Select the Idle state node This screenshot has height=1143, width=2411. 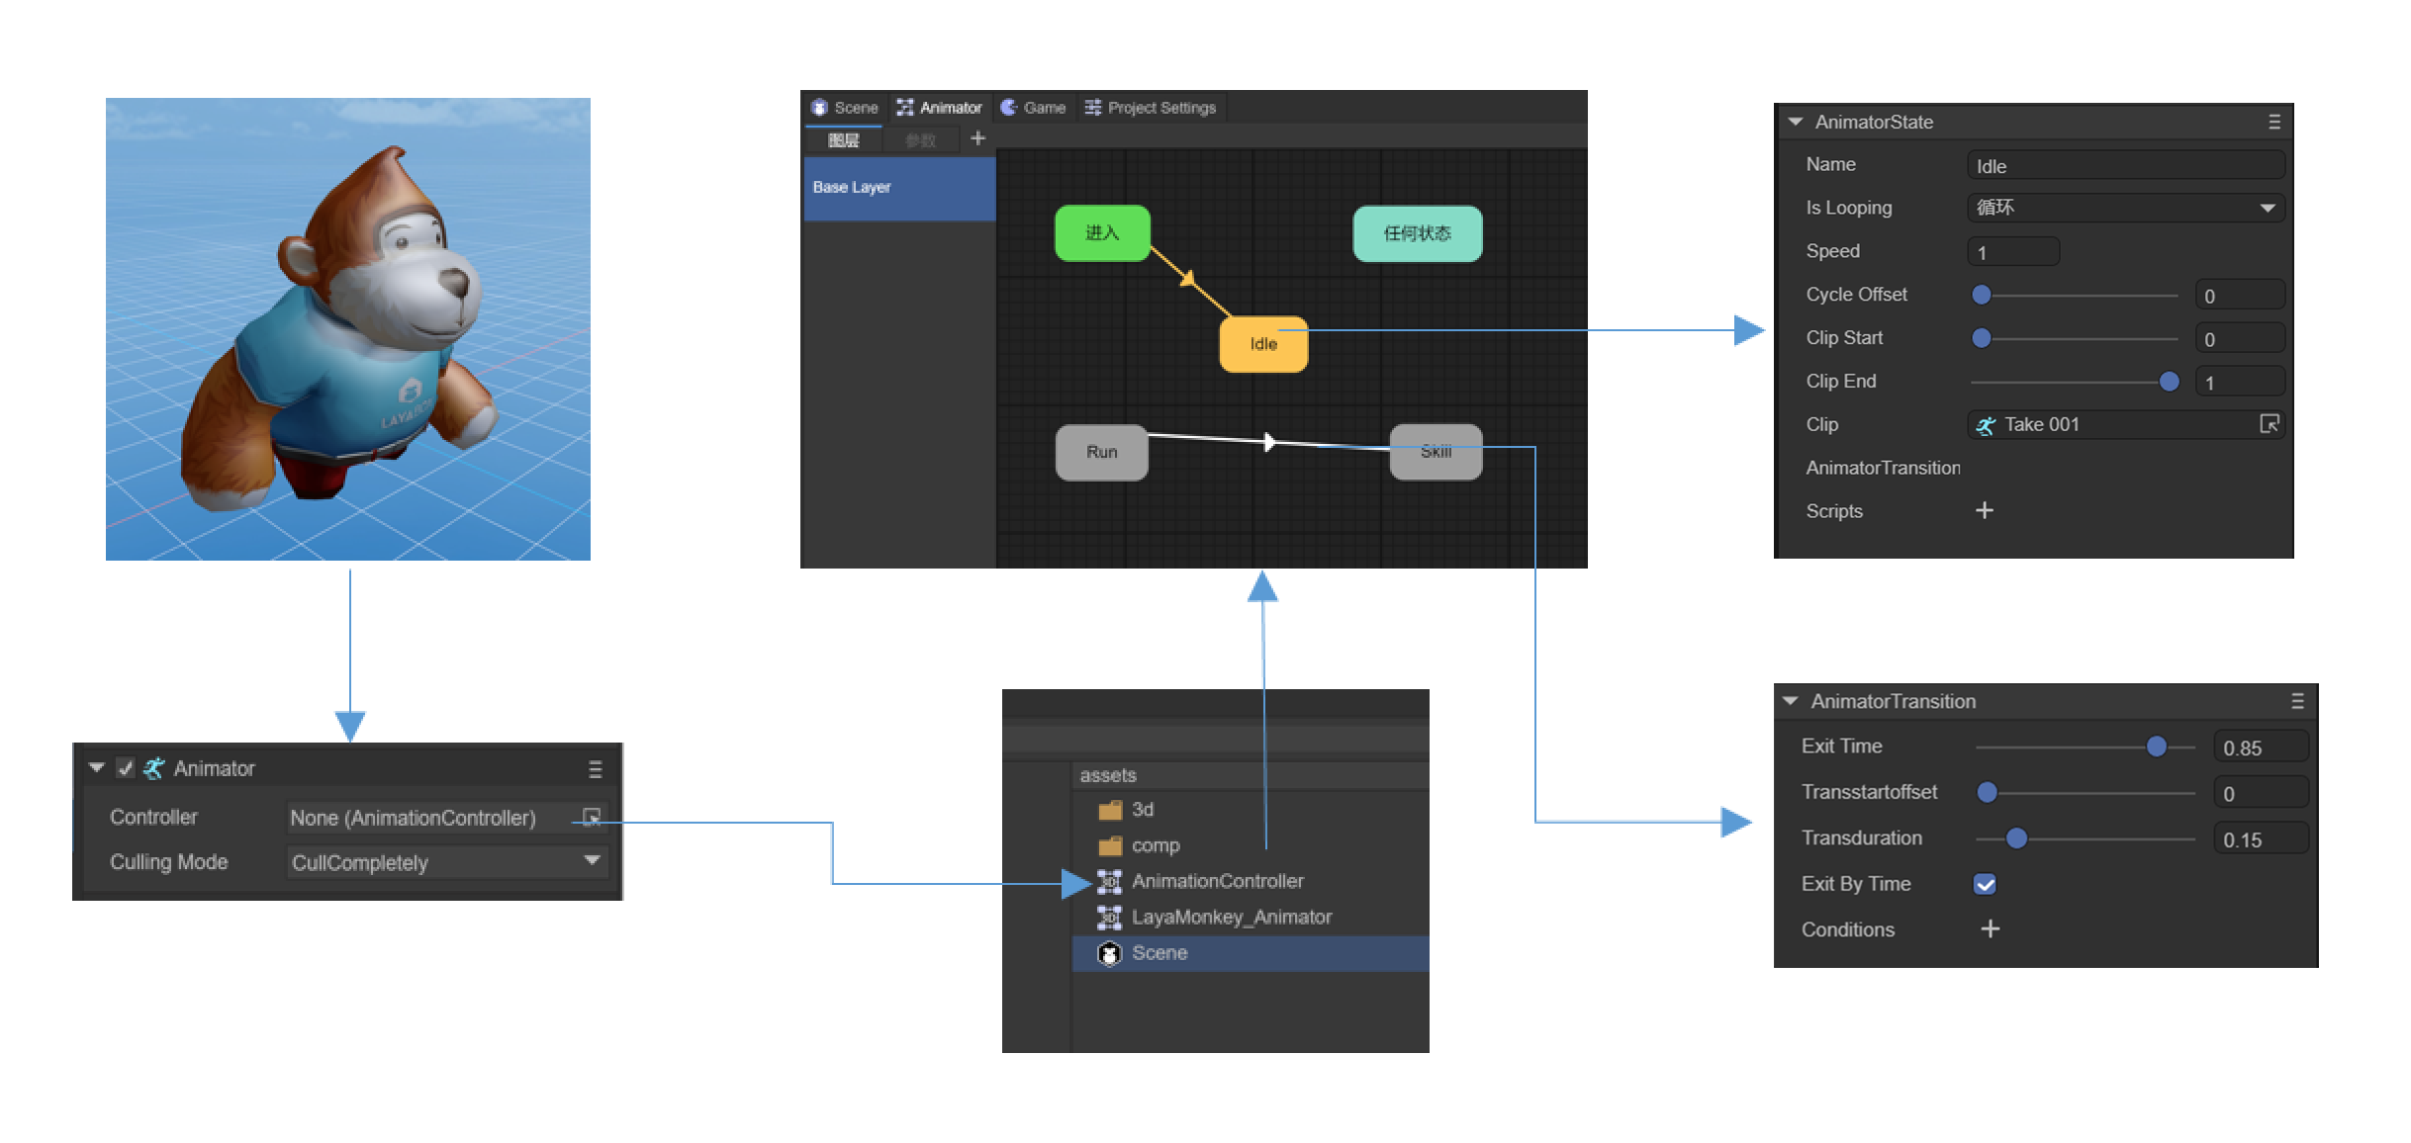(x=1262, y=344)
